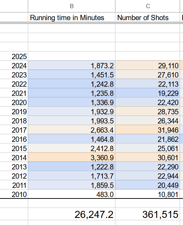Screen dimensions: 183x225
Task: Click the shots cell 22,290
Action: click(148, 167)
